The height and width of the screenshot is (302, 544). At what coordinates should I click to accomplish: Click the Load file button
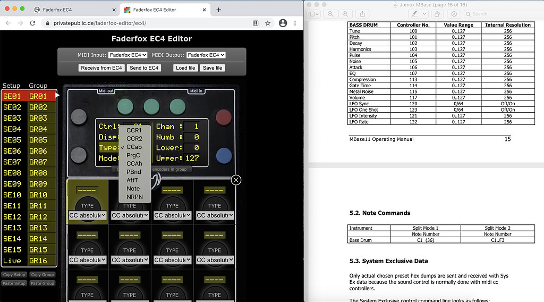click(x=185, y=68)
